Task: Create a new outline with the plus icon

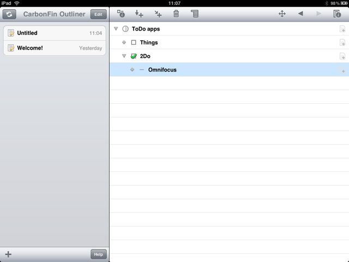Action: 8,254
